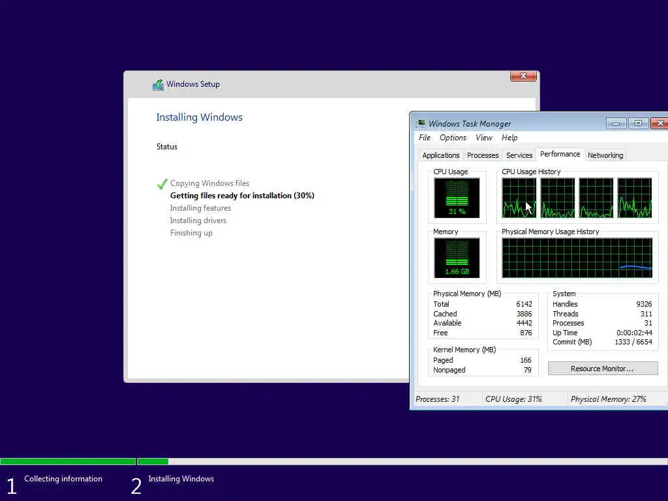
Task: Click 'Getting files ready for installation (30%)' text
Action: click(242, 196)
